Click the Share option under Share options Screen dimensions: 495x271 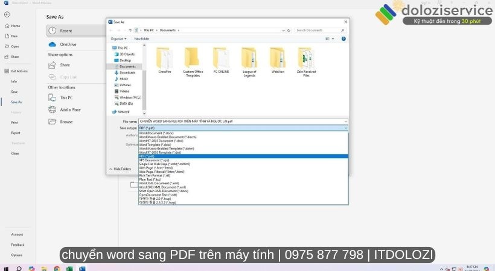pyautogui.click(x=59, y=65)
